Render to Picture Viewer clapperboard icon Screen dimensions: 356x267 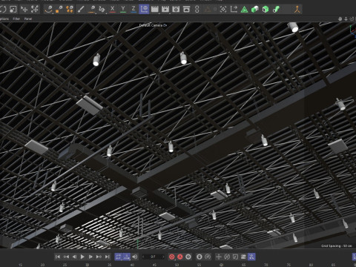click(x=165, y=10)
